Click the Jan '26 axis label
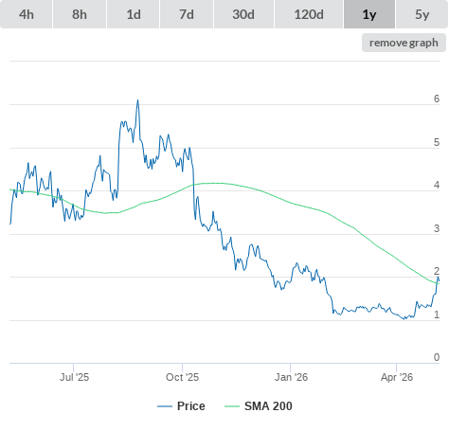 pos(291,377)
